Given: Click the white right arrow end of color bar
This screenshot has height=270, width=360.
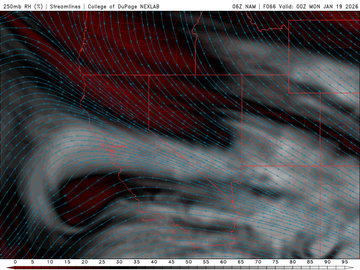Looking at the screenshot, I should [x=350, y=268].
